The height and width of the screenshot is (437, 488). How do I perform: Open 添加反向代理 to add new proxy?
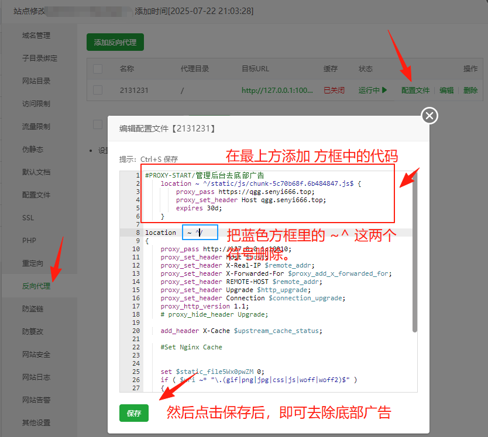point(115,42)
